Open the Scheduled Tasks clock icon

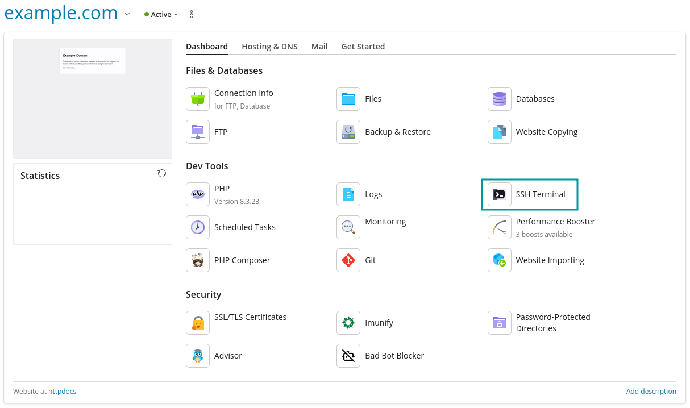pyautogui.click(x=198, y=227)
